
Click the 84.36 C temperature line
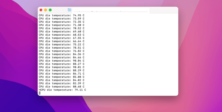coord(62,54)
